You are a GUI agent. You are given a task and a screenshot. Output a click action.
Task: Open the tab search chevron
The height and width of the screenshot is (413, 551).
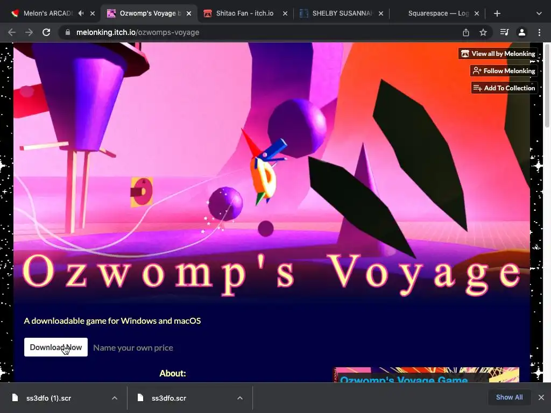pos(539,13)
